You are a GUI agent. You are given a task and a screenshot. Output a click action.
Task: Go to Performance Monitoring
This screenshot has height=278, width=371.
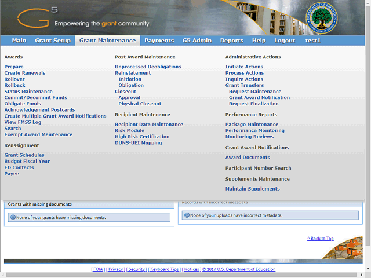click(x=255, y=130)
